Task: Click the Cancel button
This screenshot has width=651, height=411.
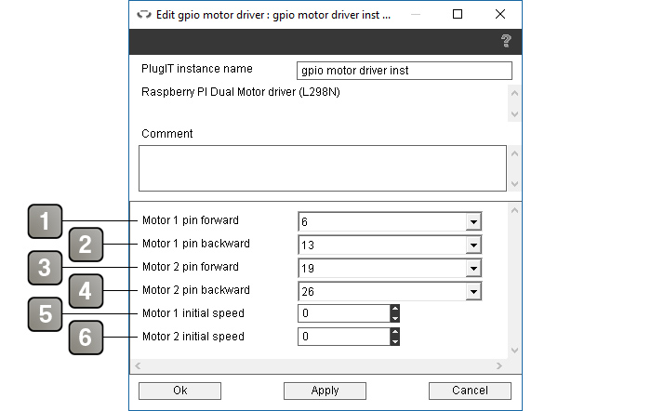Action: (x=470, y=391)
